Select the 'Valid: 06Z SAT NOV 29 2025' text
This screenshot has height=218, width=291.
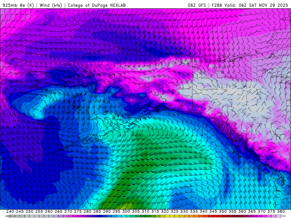point(256,5)
